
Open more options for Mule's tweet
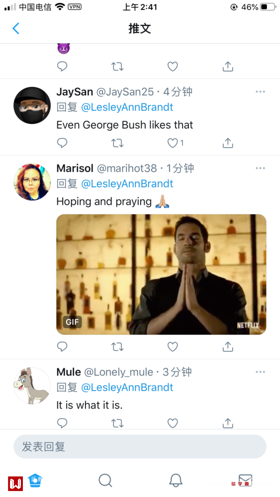pyautogui.click(x=260, y=371)
